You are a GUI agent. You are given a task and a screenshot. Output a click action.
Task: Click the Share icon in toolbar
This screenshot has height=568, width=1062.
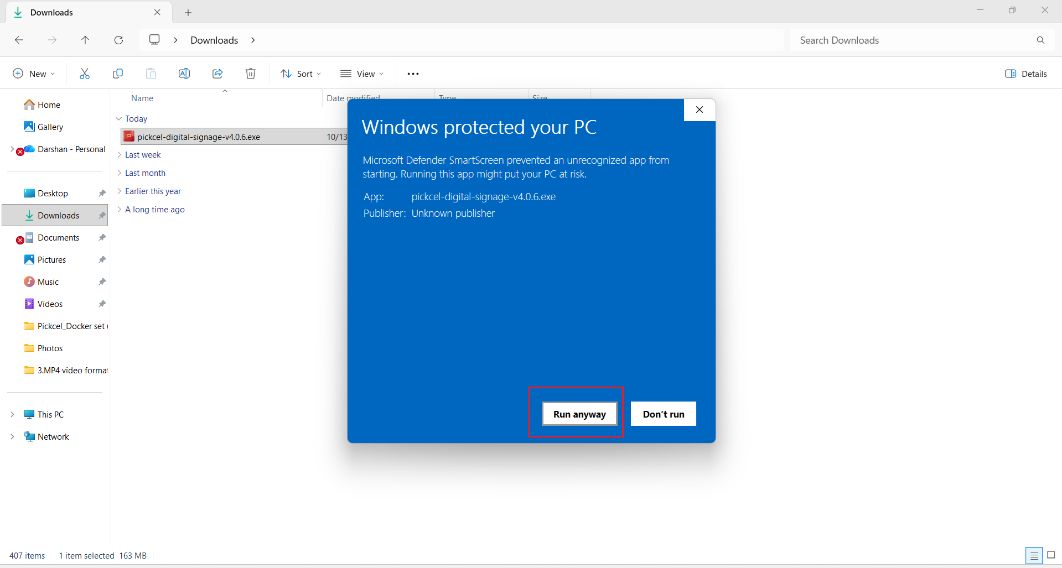[x=217, y=74]
